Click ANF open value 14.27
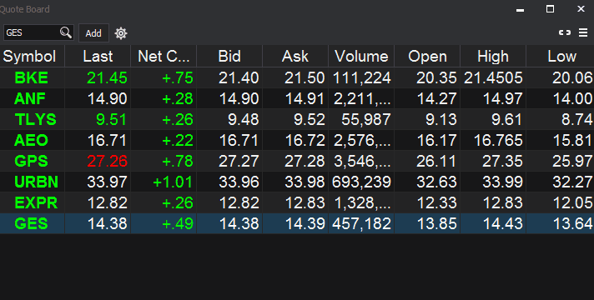 [437, 98]
